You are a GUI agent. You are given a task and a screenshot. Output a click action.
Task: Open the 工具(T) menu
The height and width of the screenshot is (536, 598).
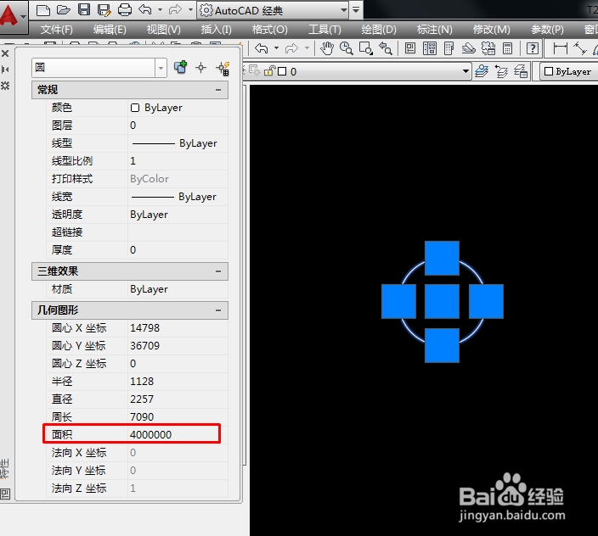324,30
